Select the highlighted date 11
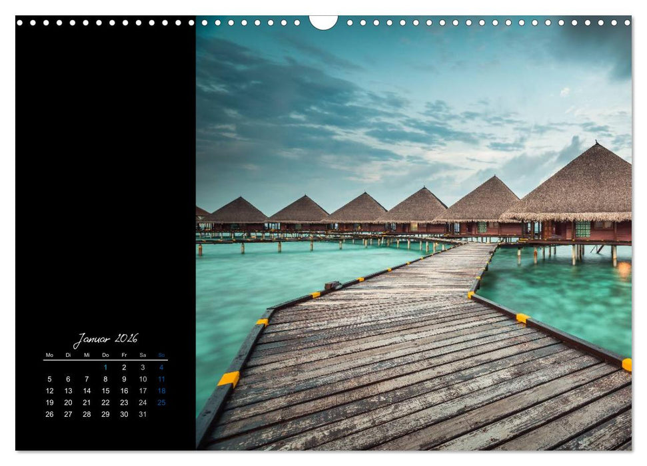This screenshot has width=647, height=466. click(161, 379)
